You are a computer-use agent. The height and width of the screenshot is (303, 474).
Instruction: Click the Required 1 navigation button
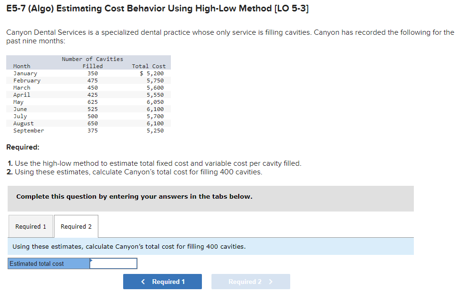point(162,281)
